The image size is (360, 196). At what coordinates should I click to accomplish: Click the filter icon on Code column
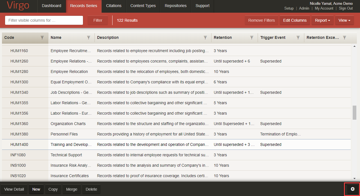pyautogui.click(x=42, y=38)
